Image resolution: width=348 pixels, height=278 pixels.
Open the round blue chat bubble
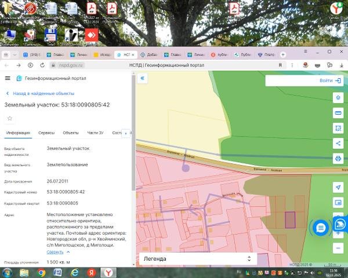point(321,228)
